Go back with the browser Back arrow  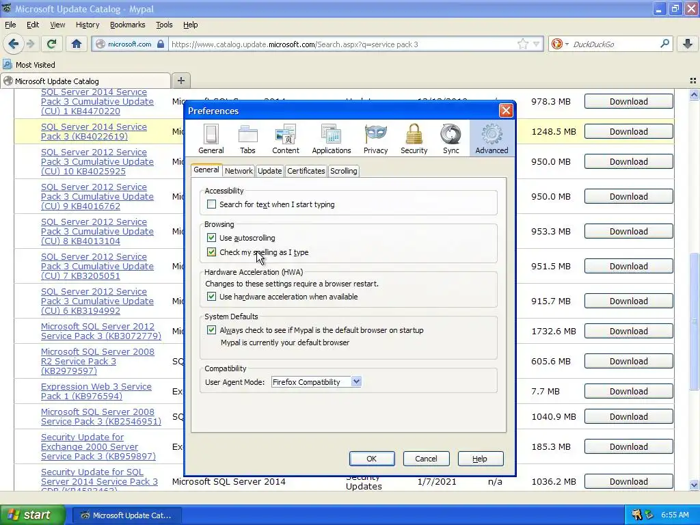pyautogui.click(x=14, y=44)
